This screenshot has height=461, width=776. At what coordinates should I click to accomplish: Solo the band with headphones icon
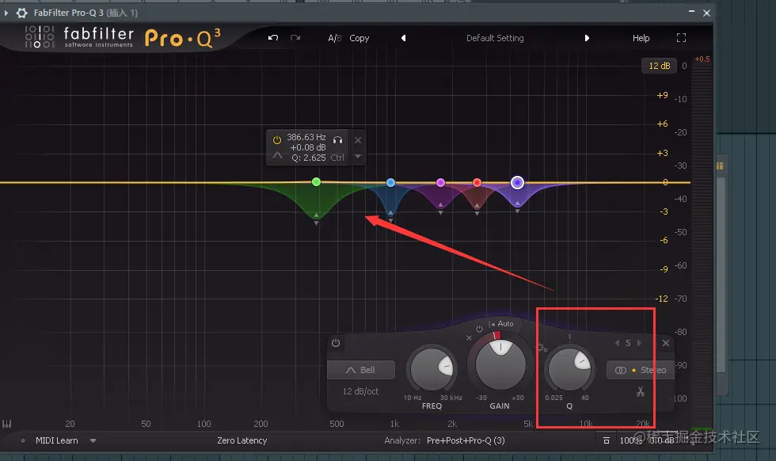338,140
